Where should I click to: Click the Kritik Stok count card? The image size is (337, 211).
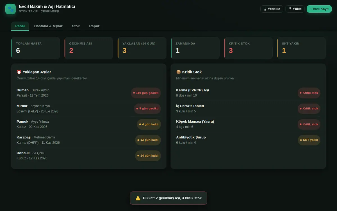(248, 48)
